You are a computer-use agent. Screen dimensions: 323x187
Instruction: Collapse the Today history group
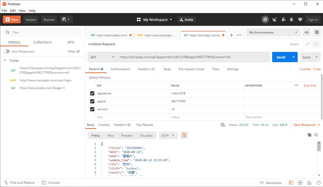(5, 60)
